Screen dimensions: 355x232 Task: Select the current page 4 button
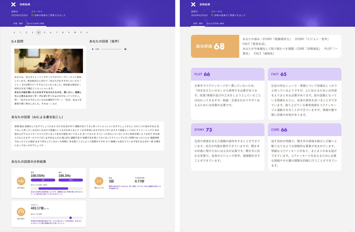(x=38, y=32)
